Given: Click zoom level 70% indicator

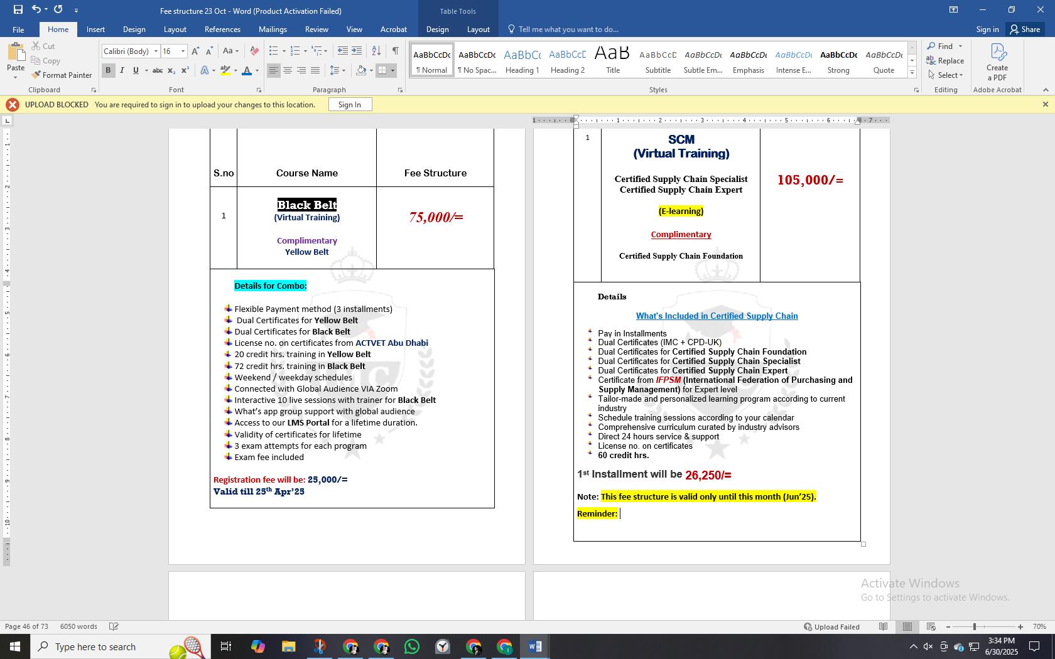Looking at the screenshot, I should (x=1039, y=626).
